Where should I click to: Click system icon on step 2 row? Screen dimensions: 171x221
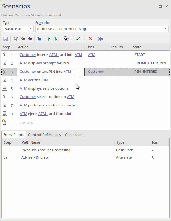click(x=5, y=63)
